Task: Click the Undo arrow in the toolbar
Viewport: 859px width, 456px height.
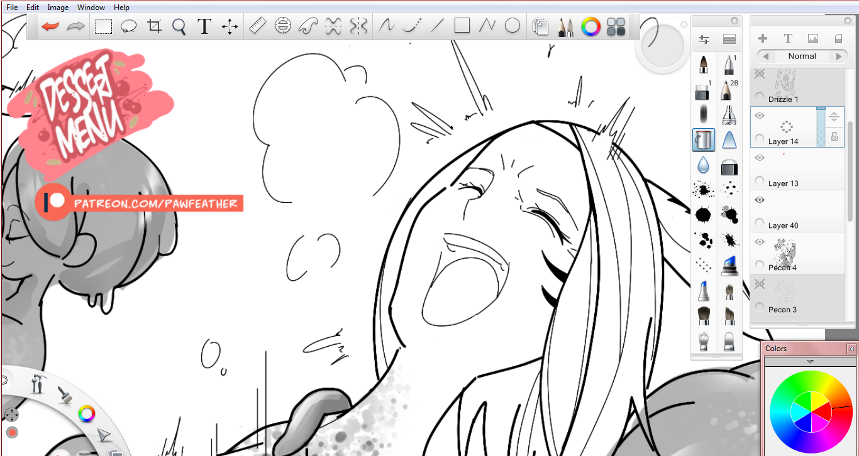Action: (x=50, y=26)
